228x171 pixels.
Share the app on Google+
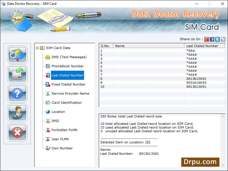point(207,39)
